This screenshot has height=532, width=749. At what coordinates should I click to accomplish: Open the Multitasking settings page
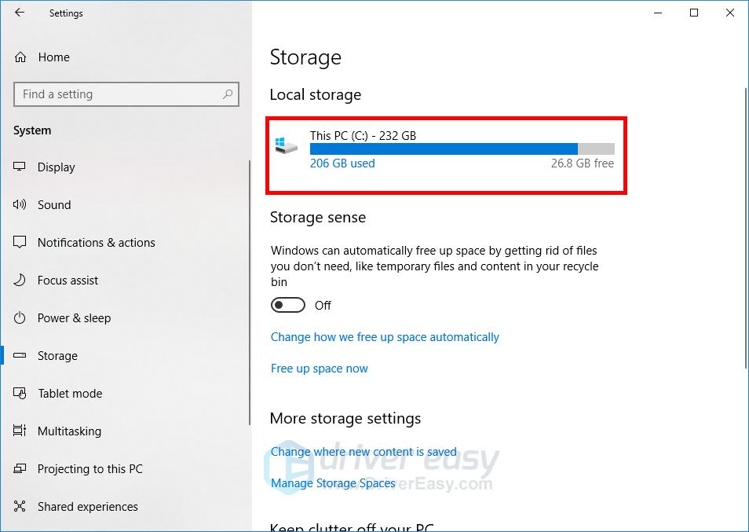click(69, 431)
